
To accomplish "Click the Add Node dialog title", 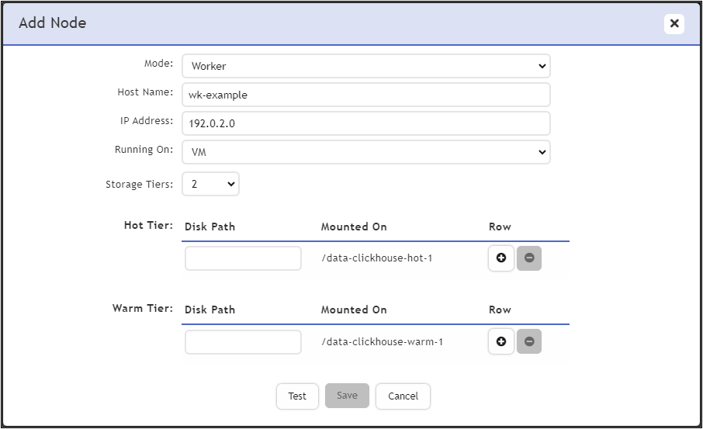I will [52, 23].
